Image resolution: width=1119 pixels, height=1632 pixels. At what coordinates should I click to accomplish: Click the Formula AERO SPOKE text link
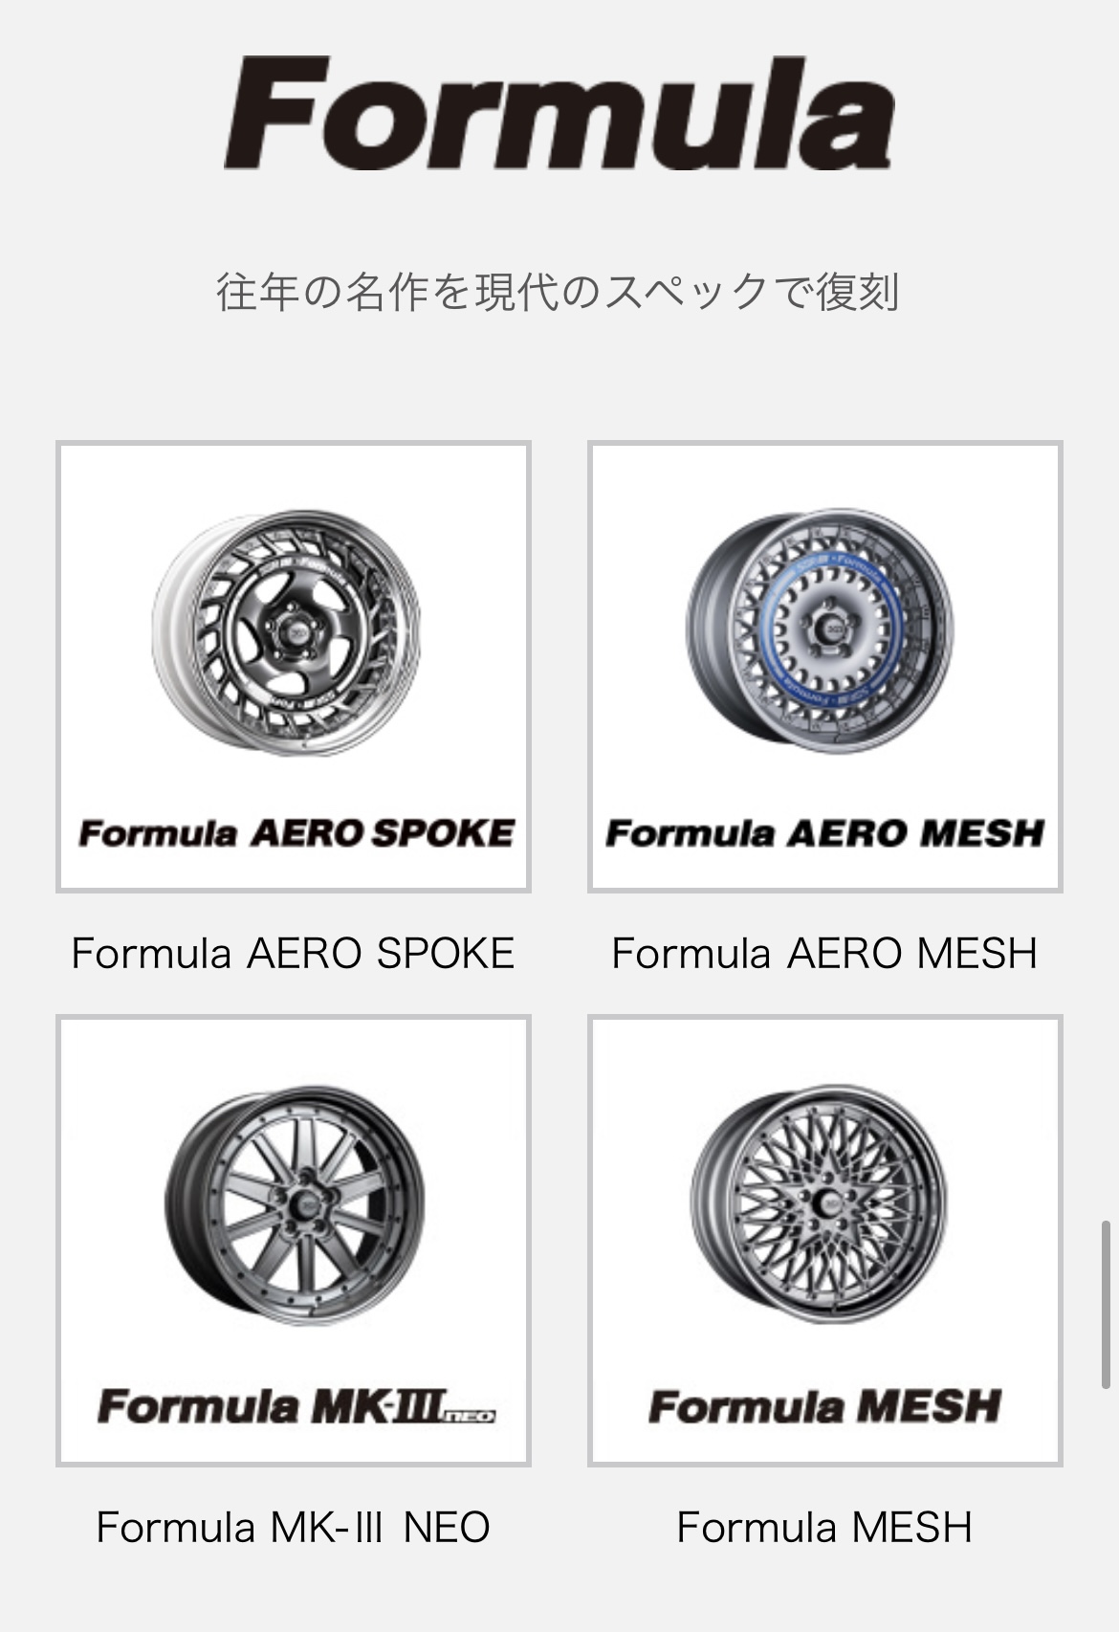(294, 954)
